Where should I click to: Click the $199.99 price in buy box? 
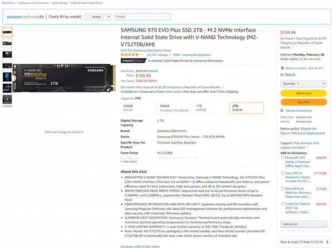coord(288,33)
